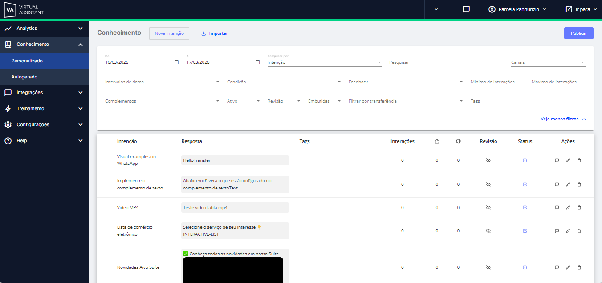
Task: Edit the Video MP4 intent with pencil icon
Action: (568, 208)
